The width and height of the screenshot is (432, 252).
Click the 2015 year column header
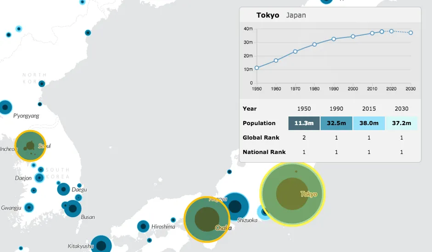tap(369, 109)
